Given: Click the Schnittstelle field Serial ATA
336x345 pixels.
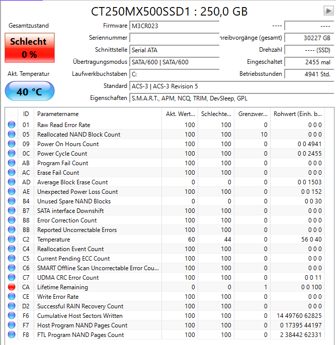Looking at the screenshot, I should [174, 50].
